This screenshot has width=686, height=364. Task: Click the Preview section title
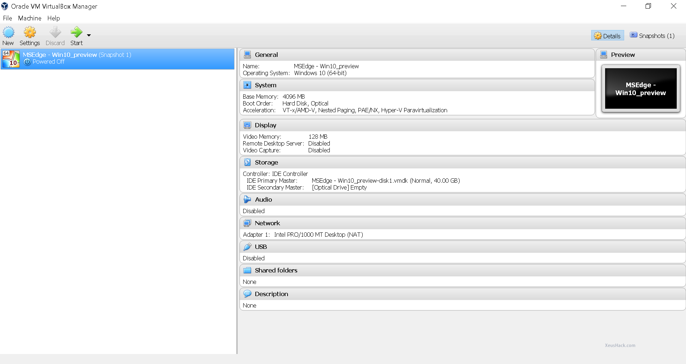623,55
